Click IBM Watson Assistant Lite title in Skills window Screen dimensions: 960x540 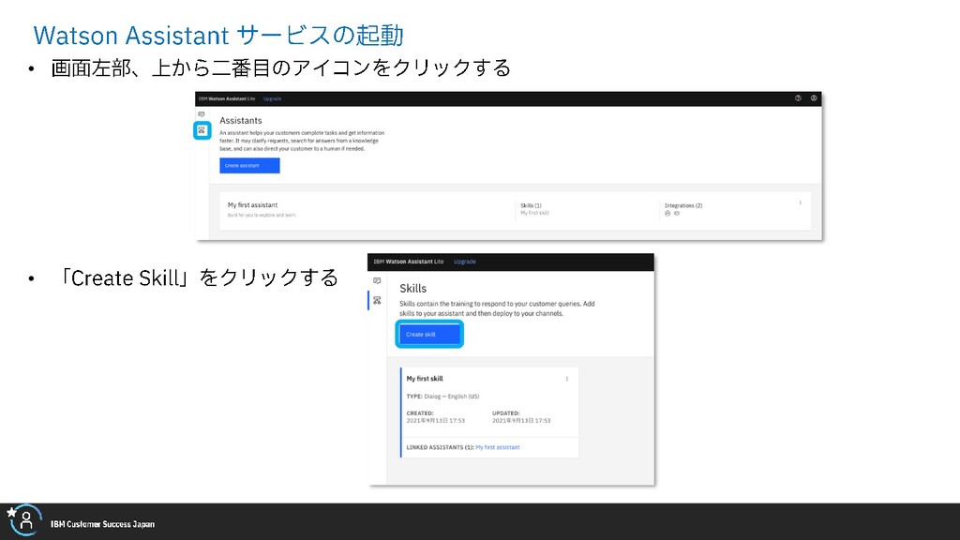(409, 262)
